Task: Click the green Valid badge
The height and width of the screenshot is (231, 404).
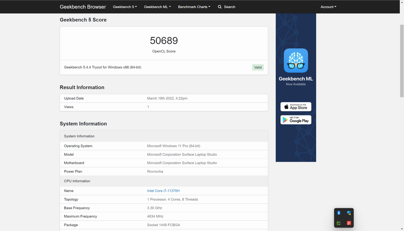Action: click(258, 67)
